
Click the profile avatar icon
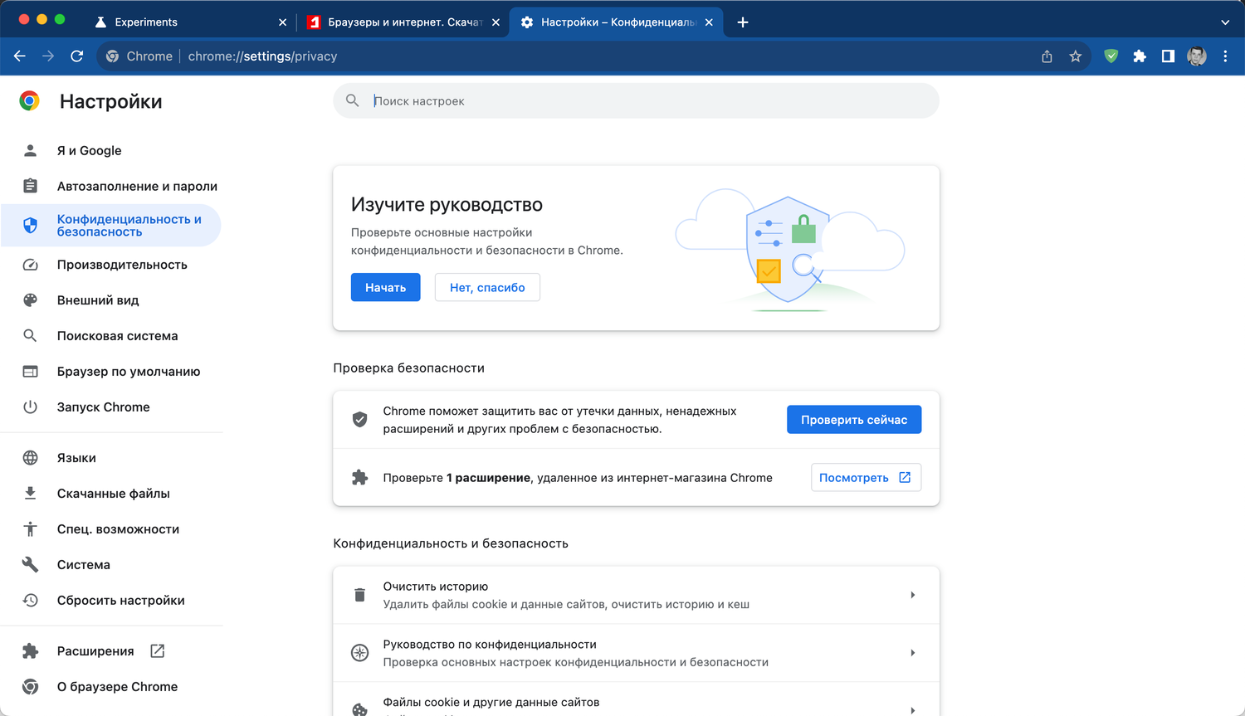click(x=1197, y=56)
